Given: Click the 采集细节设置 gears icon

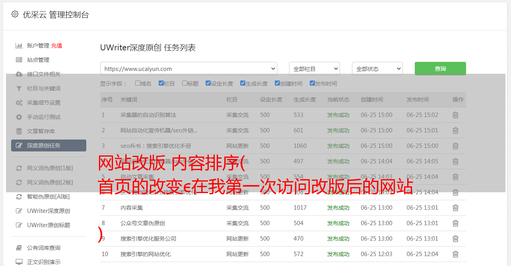Looking at the screenshot, I should coord(19,103).
